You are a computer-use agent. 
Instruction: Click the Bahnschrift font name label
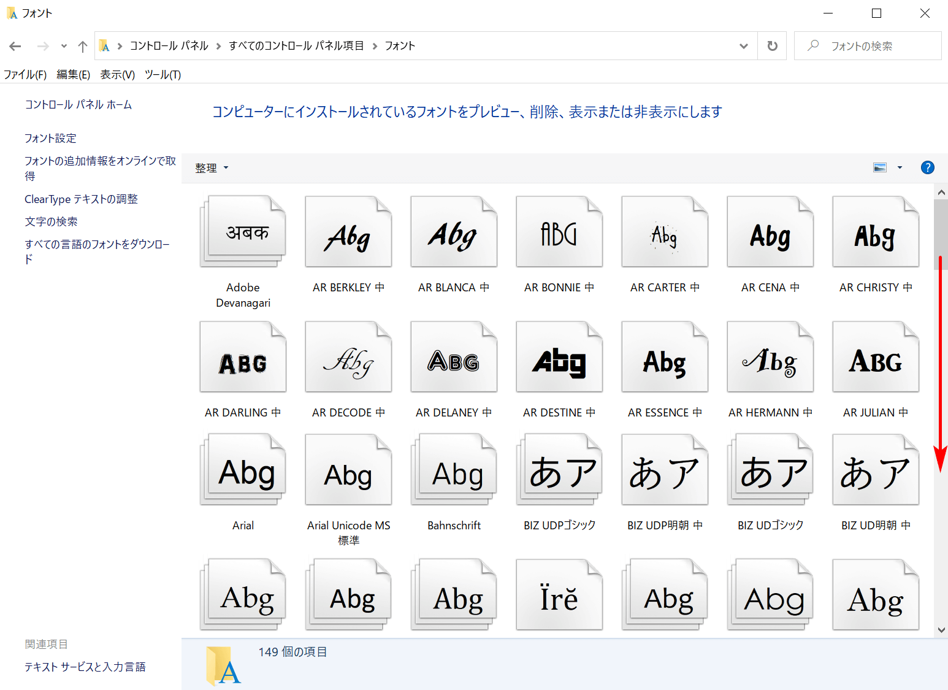(454, 526)
